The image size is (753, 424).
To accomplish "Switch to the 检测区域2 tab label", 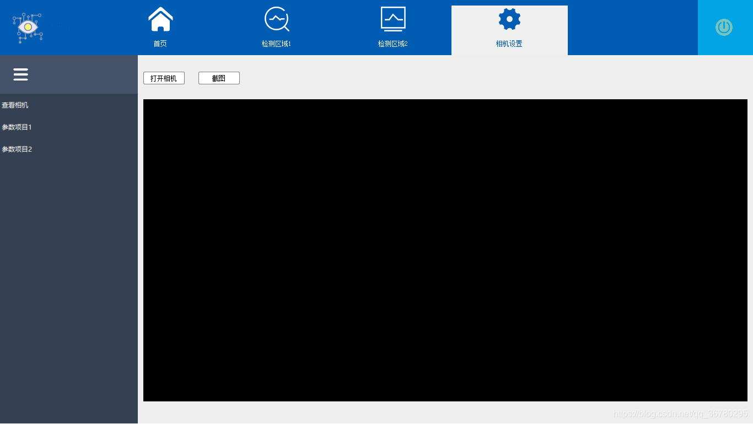I will 392,44.
